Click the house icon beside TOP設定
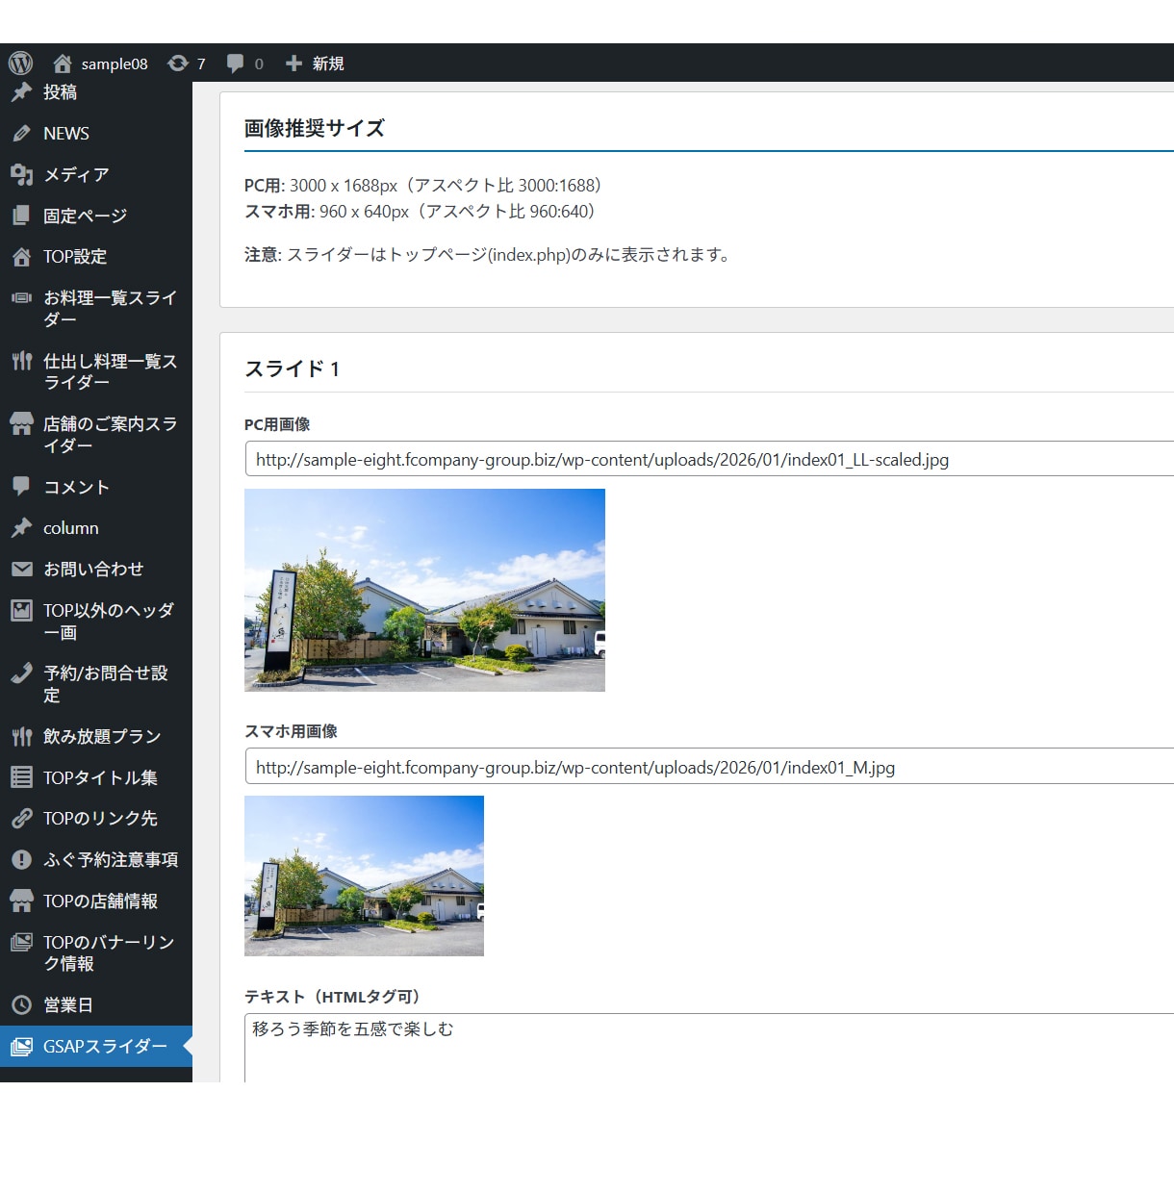 [x=21, y=257]
